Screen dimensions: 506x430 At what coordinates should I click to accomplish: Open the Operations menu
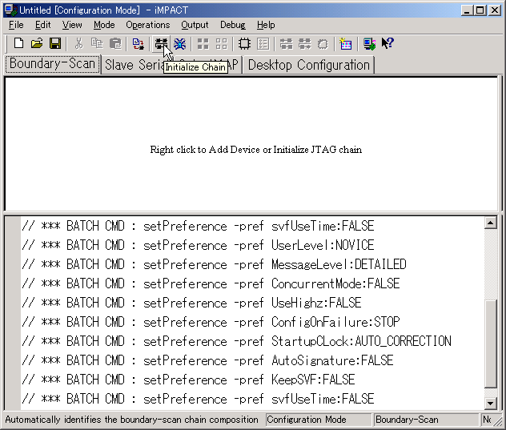click(x=147, y=25)
